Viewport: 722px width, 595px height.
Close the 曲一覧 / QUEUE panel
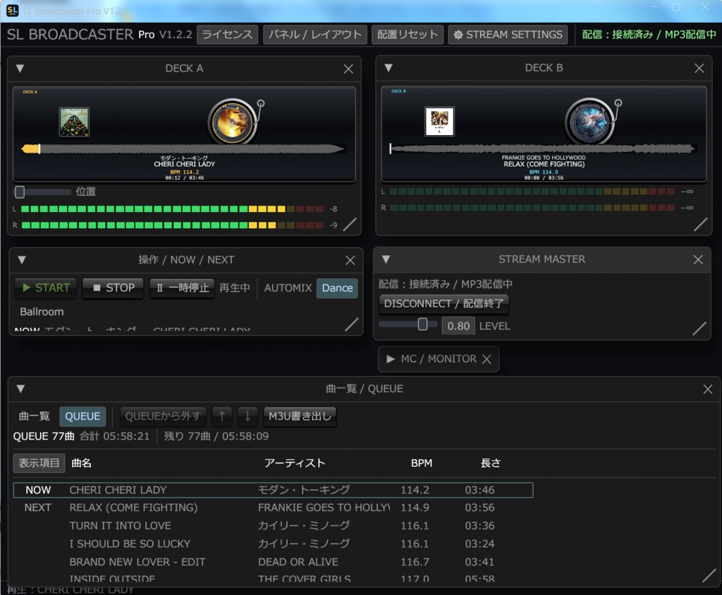(708, 389)
